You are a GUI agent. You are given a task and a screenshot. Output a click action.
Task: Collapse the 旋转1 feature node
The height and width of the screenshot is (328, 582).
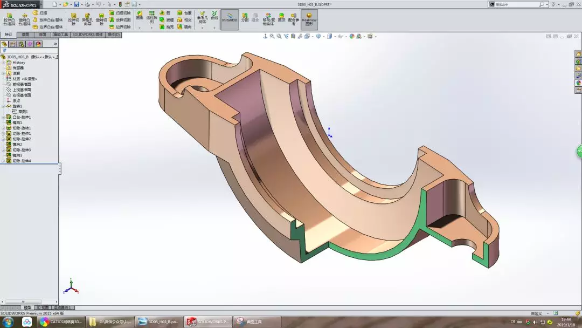[3, 106]
